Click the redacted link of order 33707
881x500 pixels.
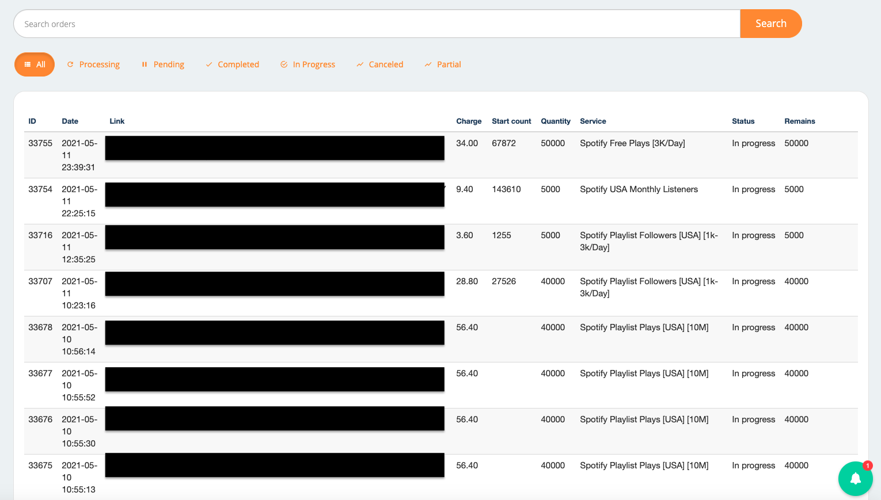pos(275,284)
